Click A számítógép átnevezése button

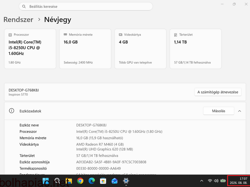pyautogui.click(x=218, y=92)
